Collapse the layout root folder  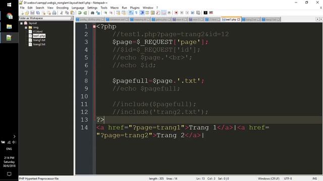tap(21, 24)
